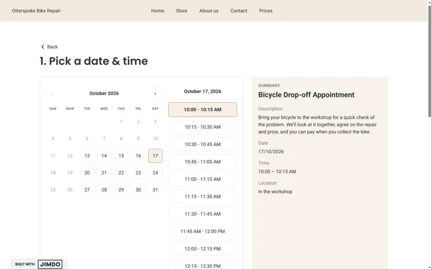This screenshot has height=270, width=432.
Task: Open the Jimdo badge logo
Action: click(50, 264)
